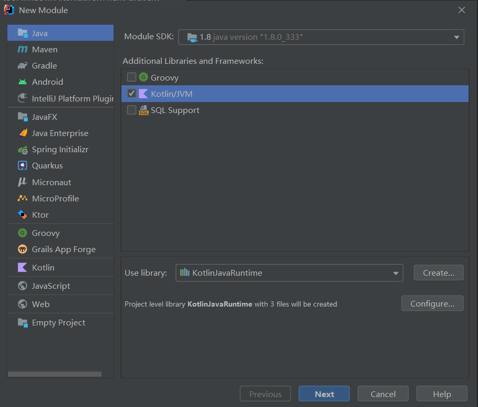Choose the Quarkus icon
Viewport: 478px width, 407px height.
(x=23, y=165)
